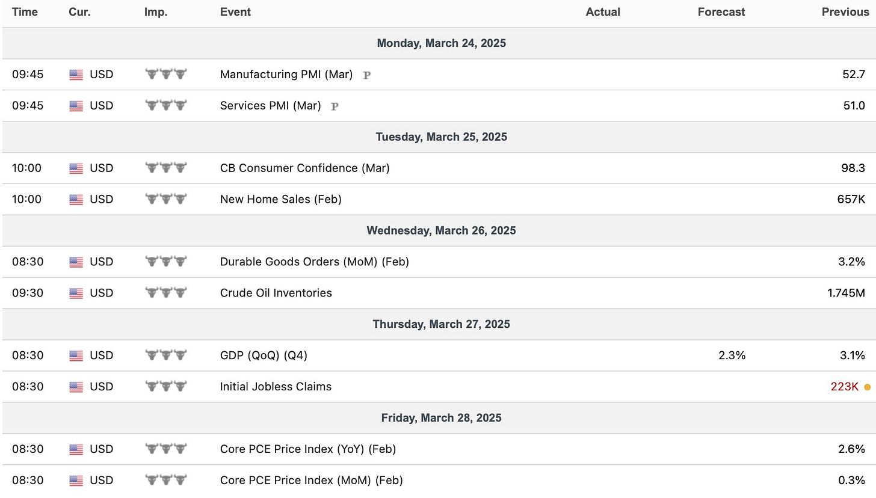Open the GDP (QoQ) (Q4) event link
Screen dimensions: 876x498
click(x=264, y=355)
